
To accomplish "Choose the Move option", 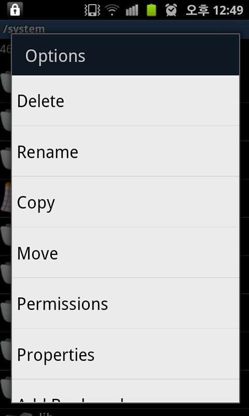I will coord(126,253).
